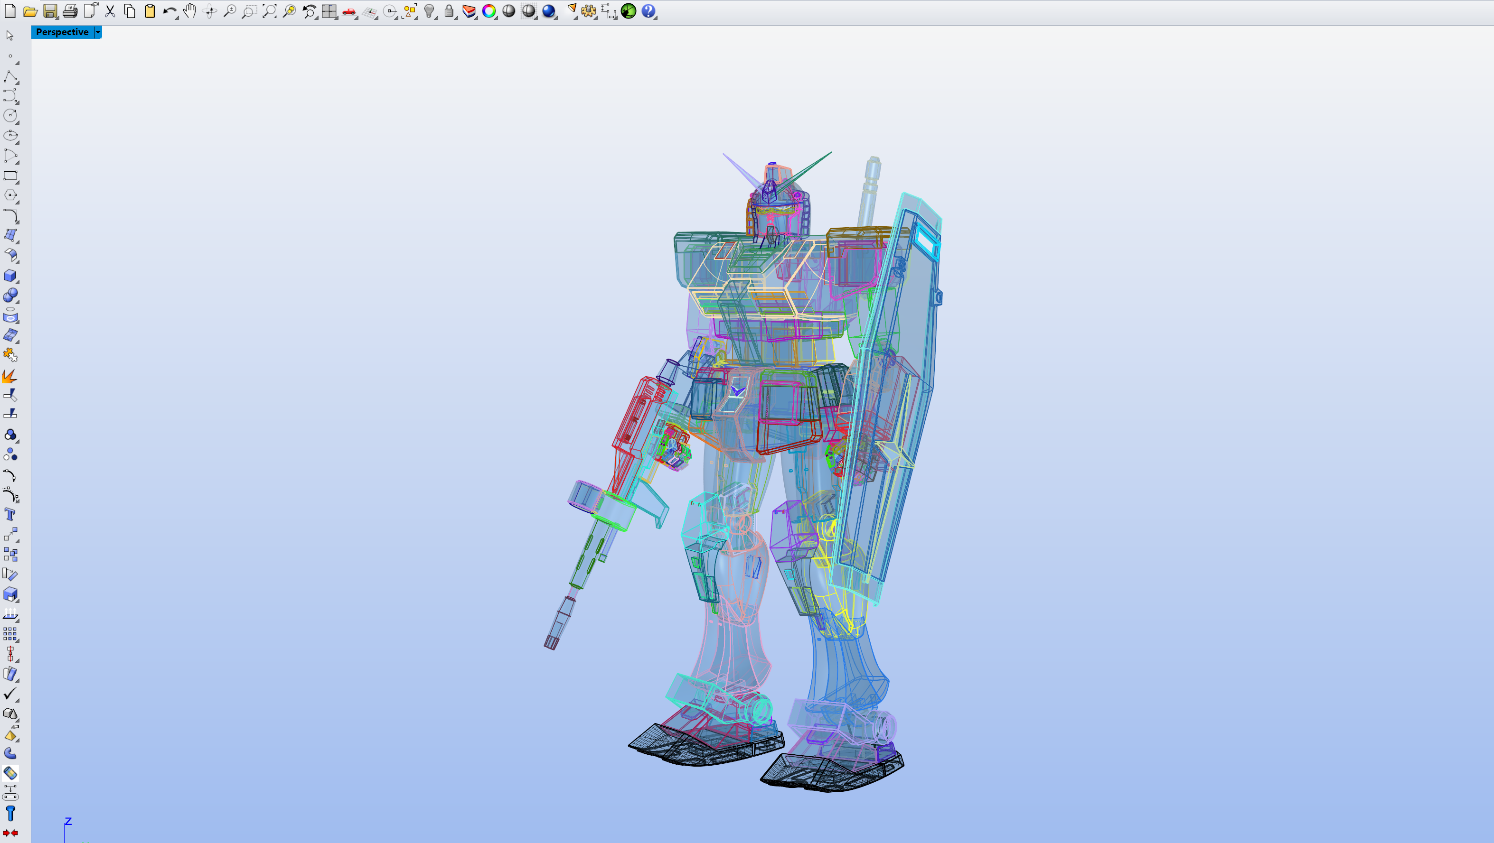The width and height of the screenshot is (1494, 843).
Task: Toggle the object lock icon
Action: [450, 11]
